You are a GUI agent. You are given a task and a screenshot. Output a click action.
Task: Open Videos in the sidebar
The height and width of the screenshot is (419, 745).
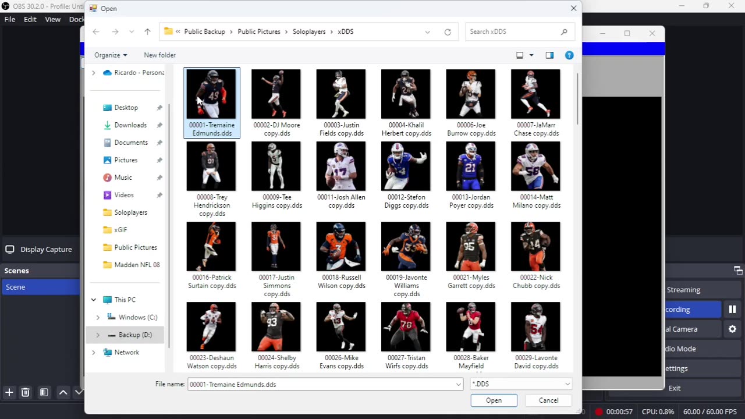pos(124,195)
